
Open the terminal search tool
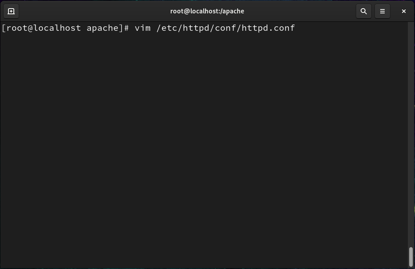click(364, 11)
